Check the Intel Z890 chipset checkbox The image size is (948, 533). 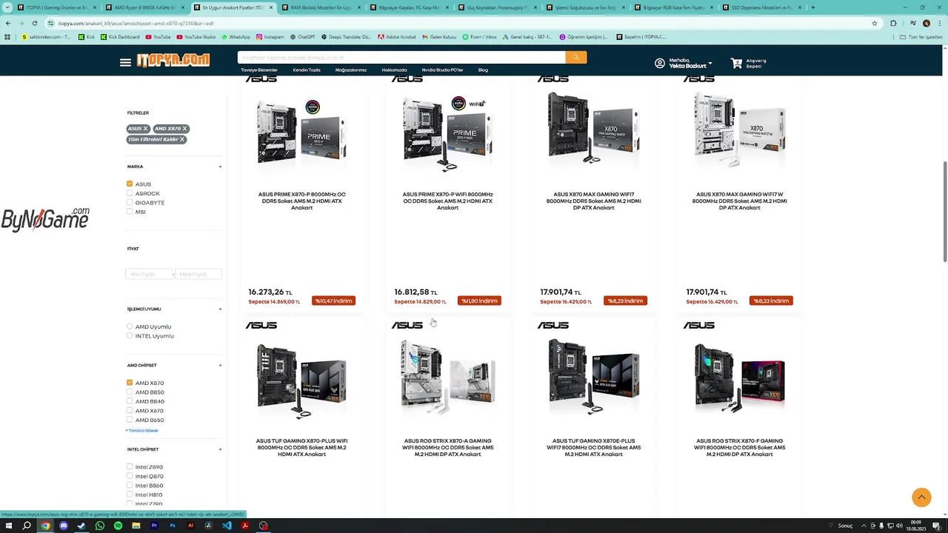pos(130,467)
